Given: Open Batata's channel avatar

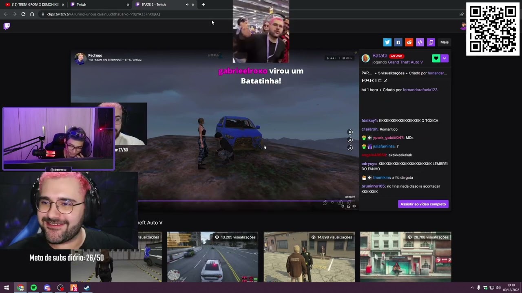Looking at the screenshot, I should [x=366, y=59].
